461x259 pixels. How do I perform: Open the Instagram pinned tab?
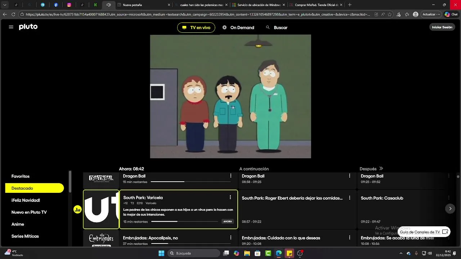click(x=69, y=5)
